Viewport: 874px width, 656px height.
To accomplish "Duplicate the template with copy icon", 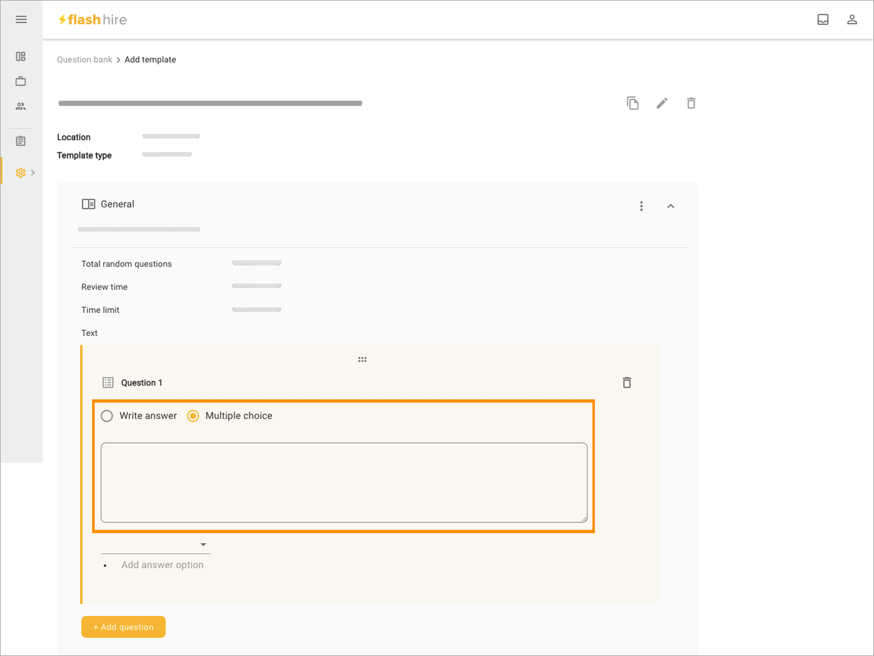I will coord(633,103).
